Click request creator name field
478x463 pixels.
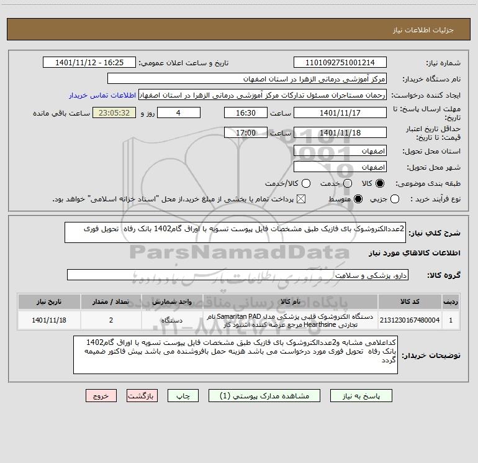tap(263, 95)
